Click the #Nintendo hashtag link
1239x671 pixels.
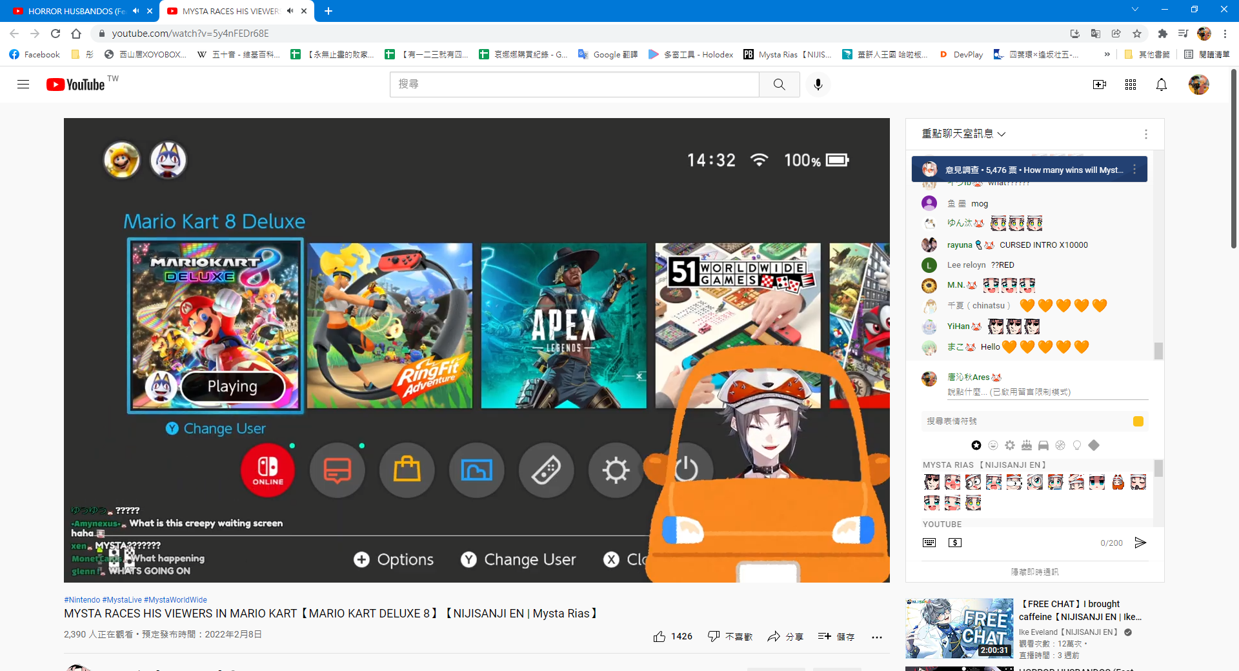pyautogui.click(x=82, y=599)
